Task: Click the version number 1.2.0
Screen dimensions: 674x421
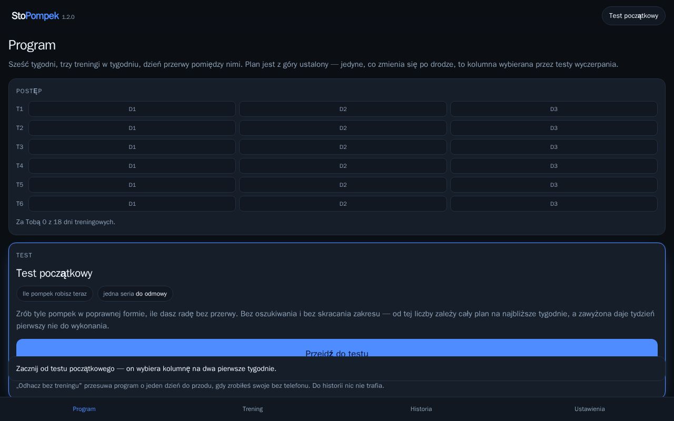Action: coord(68,17)
